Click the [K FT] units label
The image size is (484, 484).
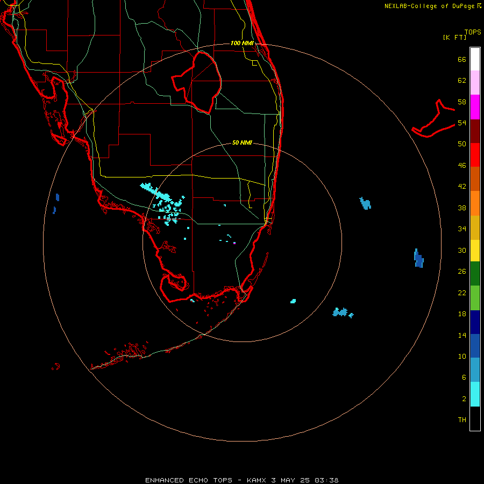coord(454,37)
